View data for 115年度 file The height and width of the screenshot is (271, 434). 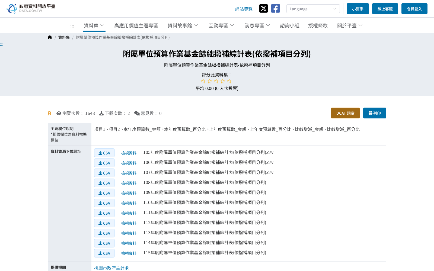[129, 253]
